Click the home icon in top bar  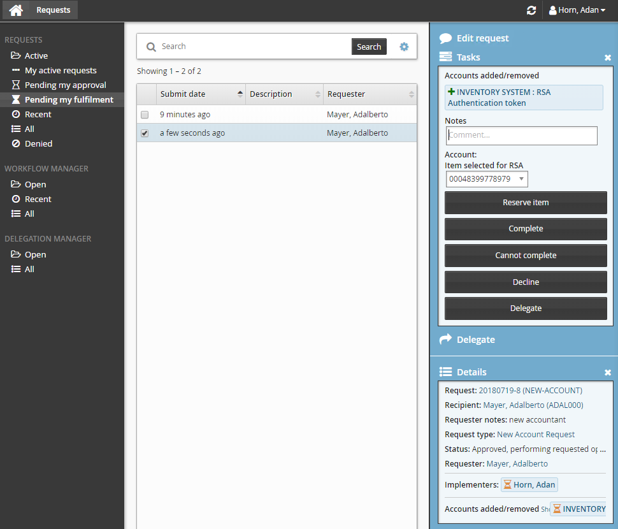(16, 10)
